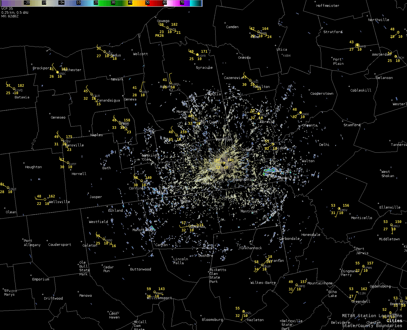
Task: Click the KVGC station marker near Hamilton
Action: pyautogui.click(x=250, y=81)
